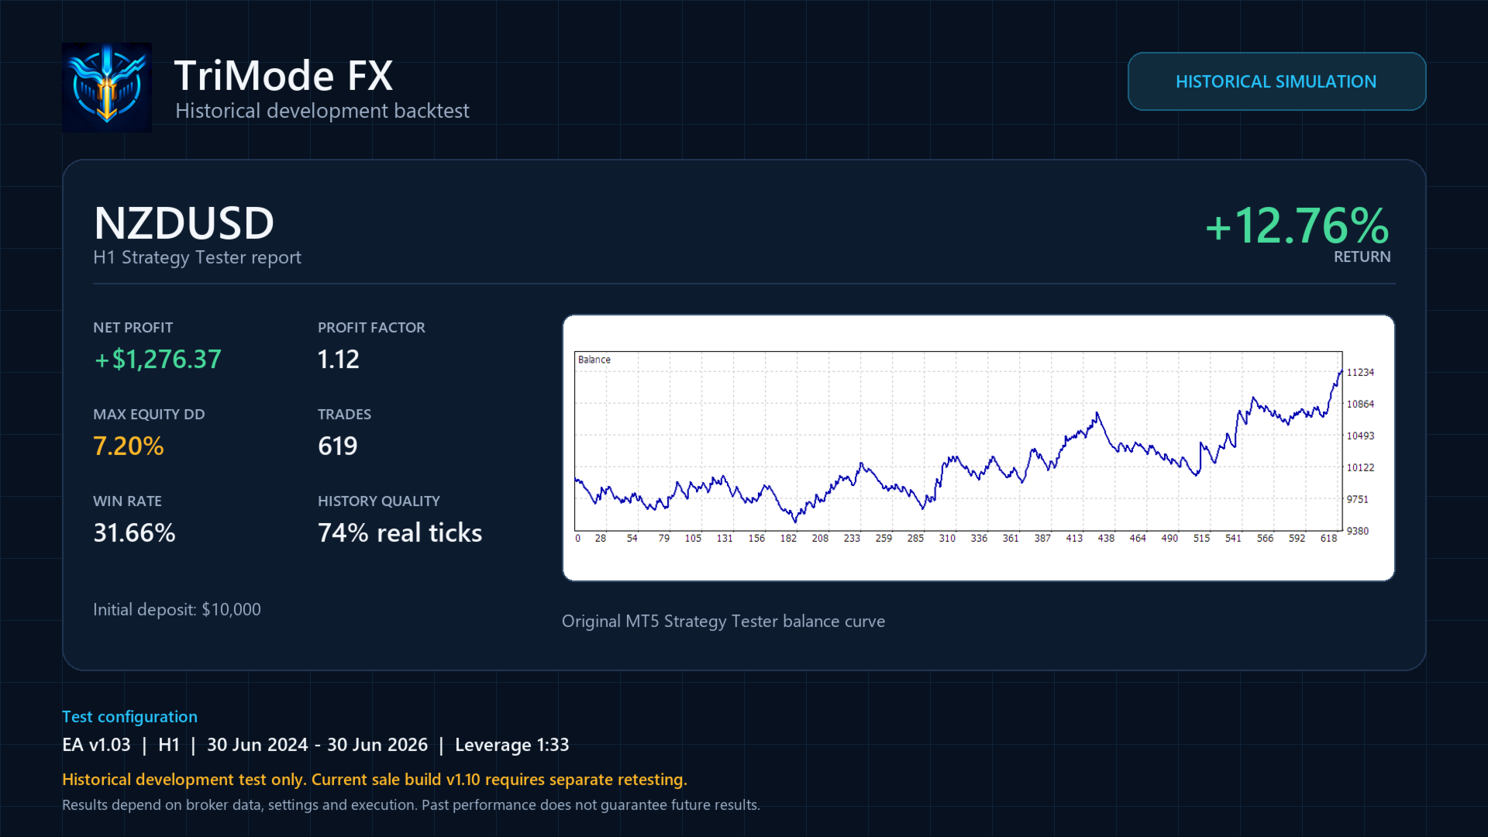Select the NZDUSD symbol heading
Viewport: 1488px width, 837px height.
tap(184, 223)
